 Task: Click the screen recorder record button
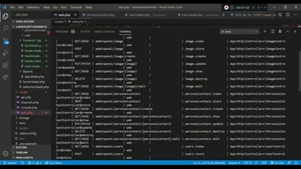click(x=226, y=8)
